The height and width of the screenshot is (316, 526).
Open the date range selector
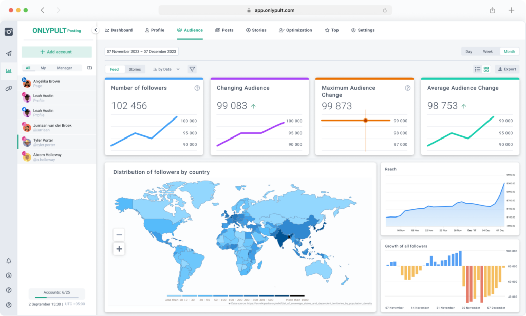[141, 51]
